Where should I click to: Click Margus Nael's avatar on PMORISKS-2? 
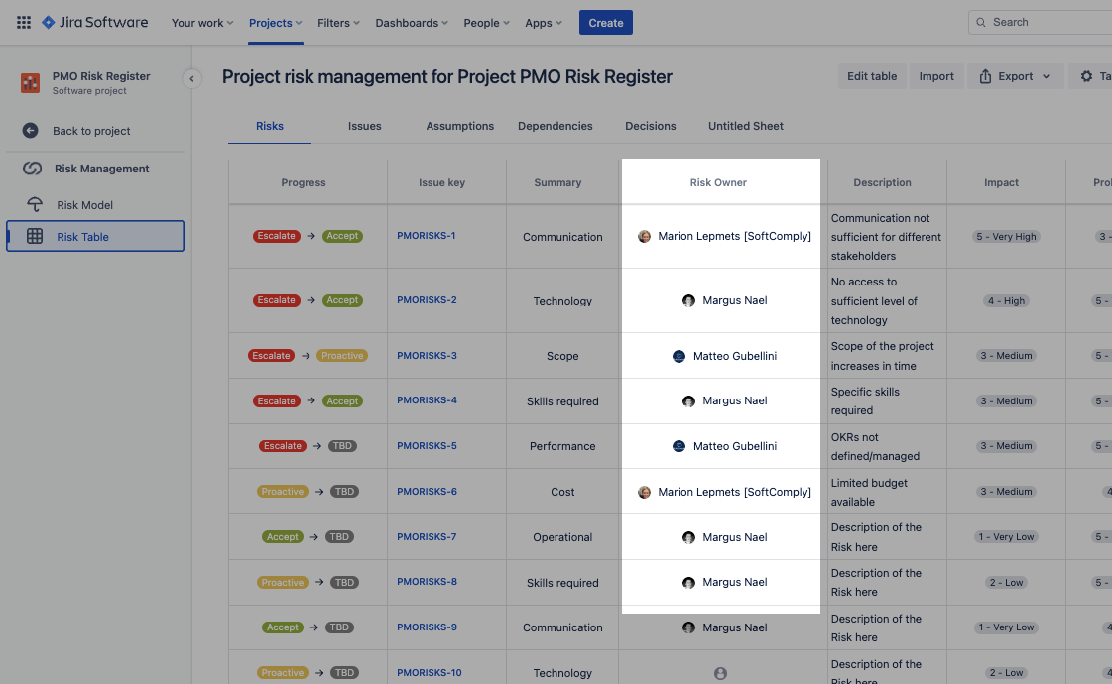(688, 300)
